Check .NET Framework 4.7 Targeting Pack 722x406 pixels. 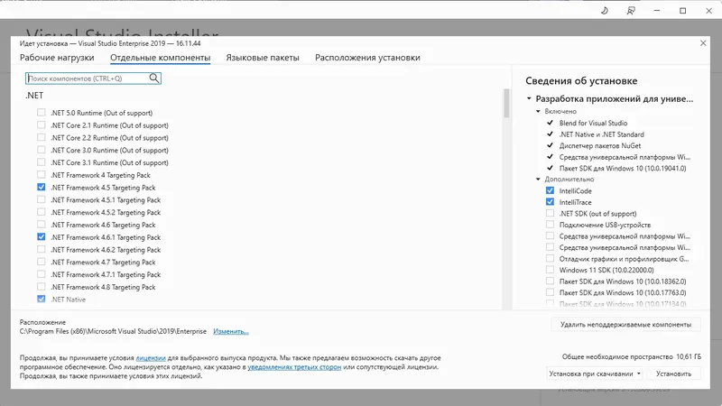point(42,262)
